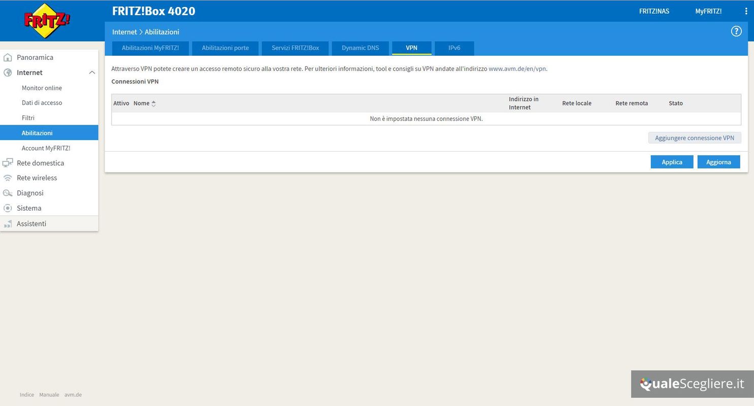The width and height of the screenshot is (754, 406).
Task: Click the Sistema icon in sidebar
Action: pyautogui.click(x=8, y=208)
